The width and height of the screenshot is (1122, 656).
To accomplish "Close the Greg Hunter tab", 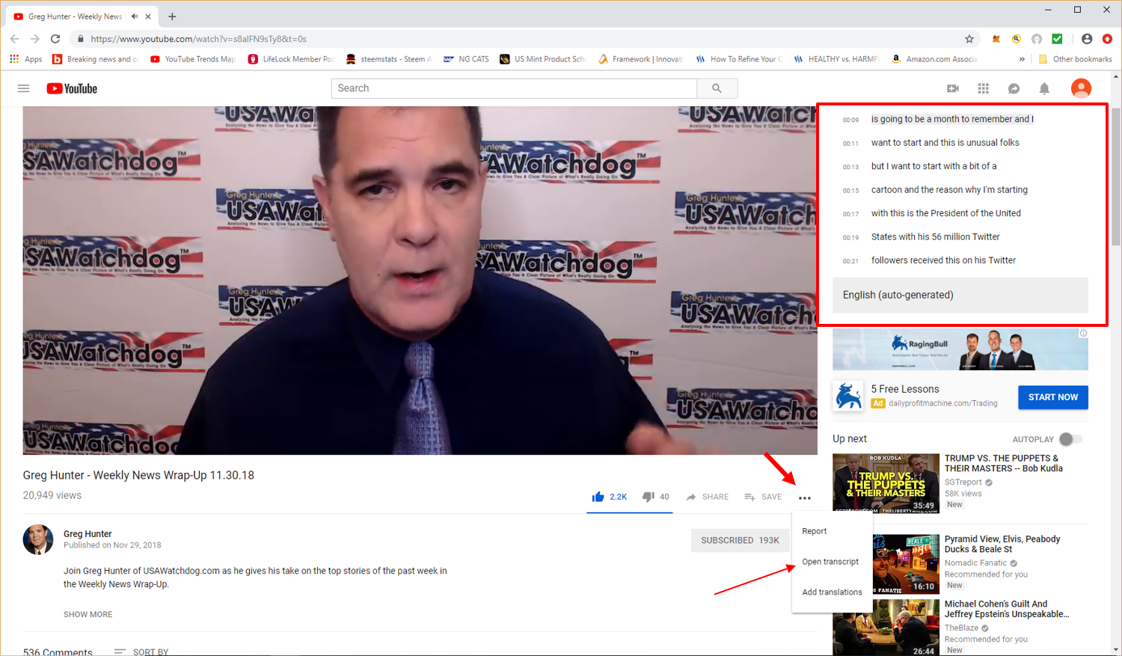I will 148,16.
